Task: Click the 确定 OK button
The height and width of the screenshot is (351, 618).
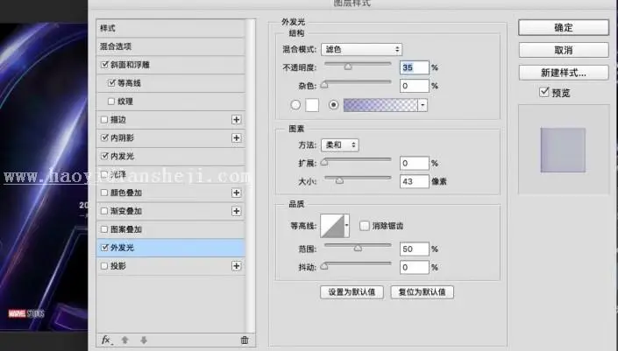Action: (x=564, y=27)
